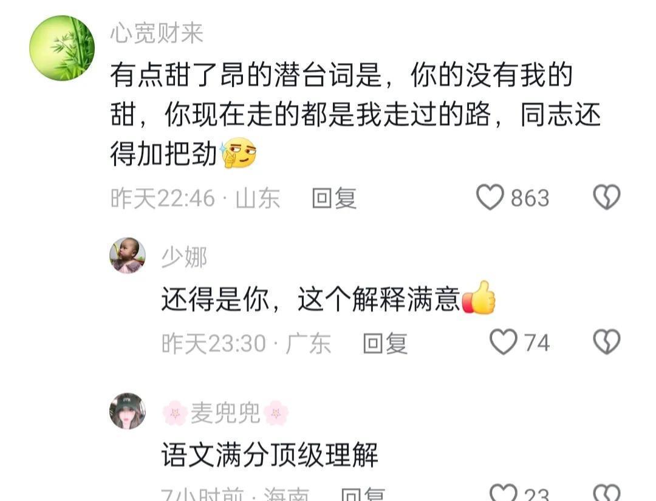Reply to 麦兜兜's comment via 回复
This screenshot has width=656, height=501.
pyautogui.click(x=363, y=494)
